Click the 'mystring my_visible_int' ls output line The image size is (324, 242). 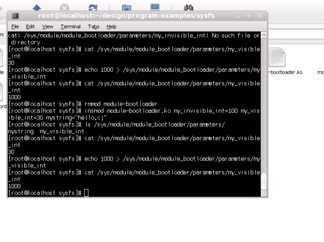[x=46, y=131]
